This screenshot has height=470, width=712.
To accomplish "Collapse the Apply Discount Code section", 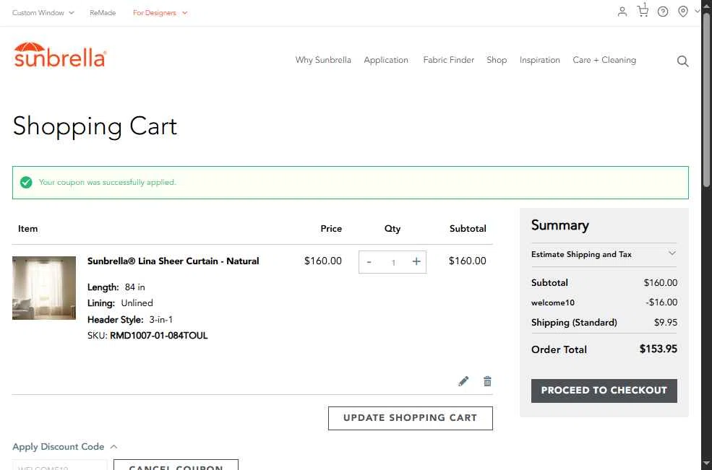I will 64,447.
